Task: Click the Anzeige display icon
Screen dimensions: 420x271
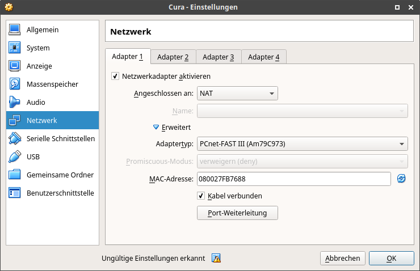Action: click(14, 66)
